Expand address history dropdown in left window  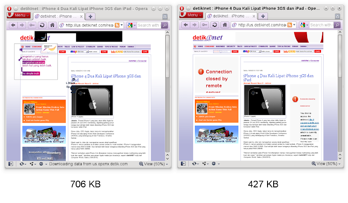coord(122,25)
